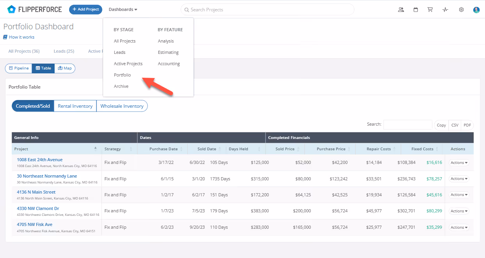Sort by the Fixed Costs column
Screen dimensions: 485x258
pos(422,149)
